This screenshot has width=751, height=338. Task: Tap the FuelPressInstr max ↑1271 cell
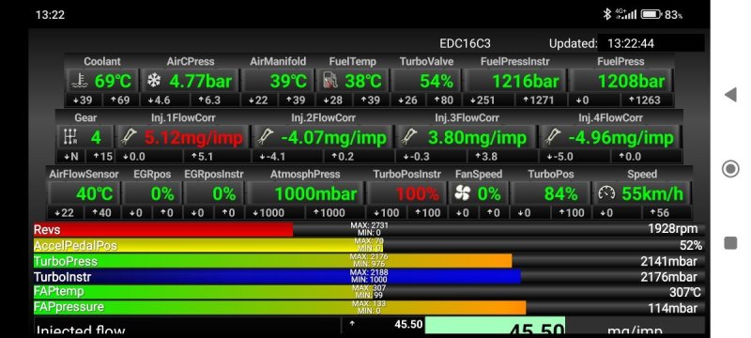540,100
